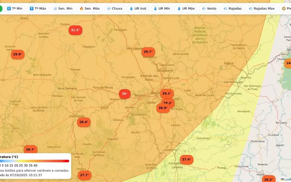Viewport: 291px width, 182px height.
Task: Select the 30° marker near Betim
Action: click(x=124, y=94)
